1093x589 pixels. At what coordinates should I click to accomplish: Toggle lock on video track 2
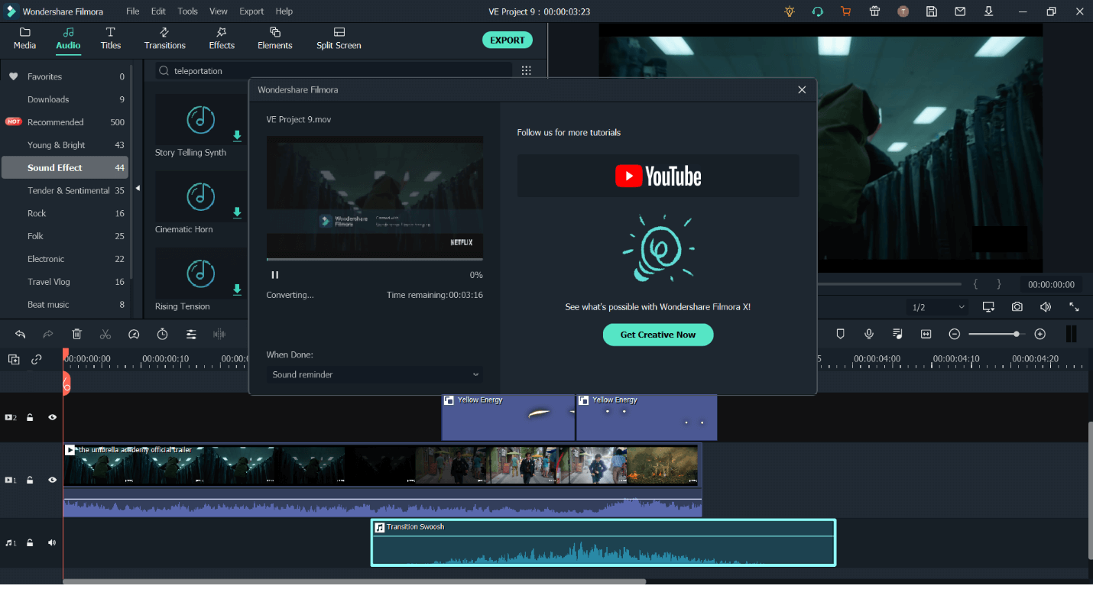30,418
